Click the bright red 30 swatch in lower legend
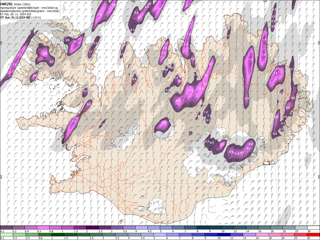Image resolution: width=320 pixels, height=240 pixels. 313,234
